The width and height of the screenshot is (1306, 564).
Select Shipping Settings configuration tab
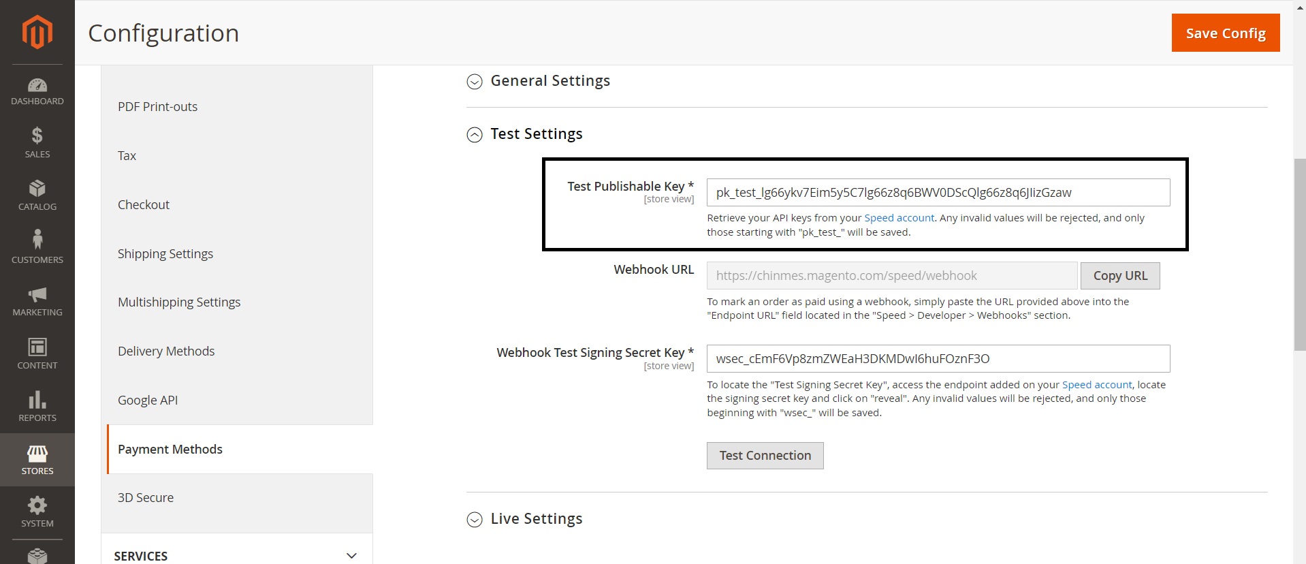pos(165,254)
